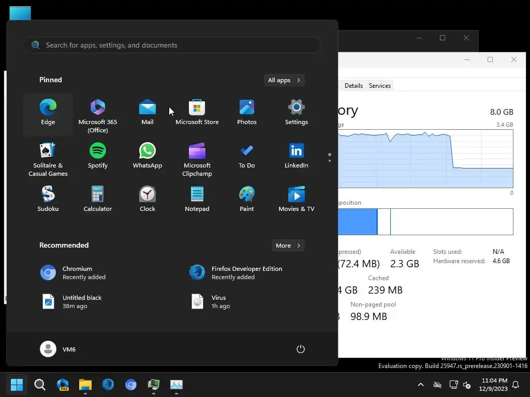Image resolution: width=530 pixels, height=397 pixels.
Task: Click the Windows Start button on taskbar
Action: pos(17,385)
